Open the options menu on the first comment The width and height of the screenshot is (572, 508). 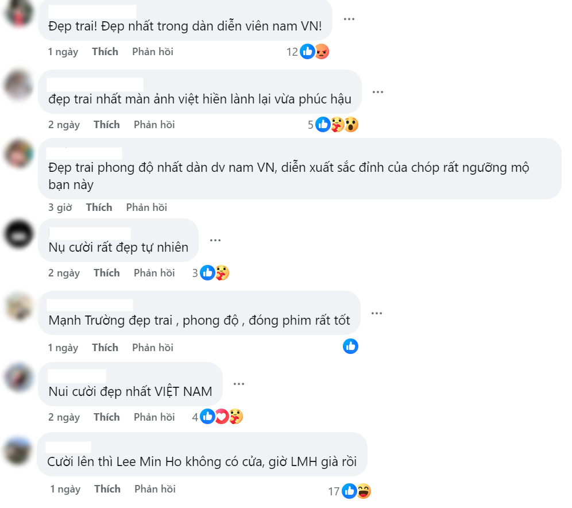coord(350,19)
